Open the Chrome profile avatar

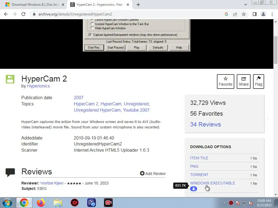(263, 14)
